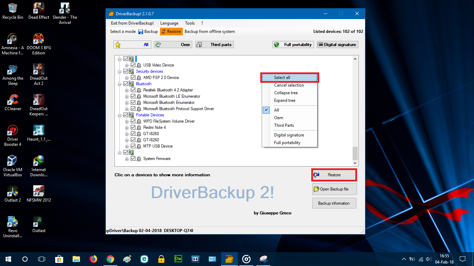The width and height of the screenshot is (474, 266).
Task: Open the Language menu
Action: tap(169, 23)
